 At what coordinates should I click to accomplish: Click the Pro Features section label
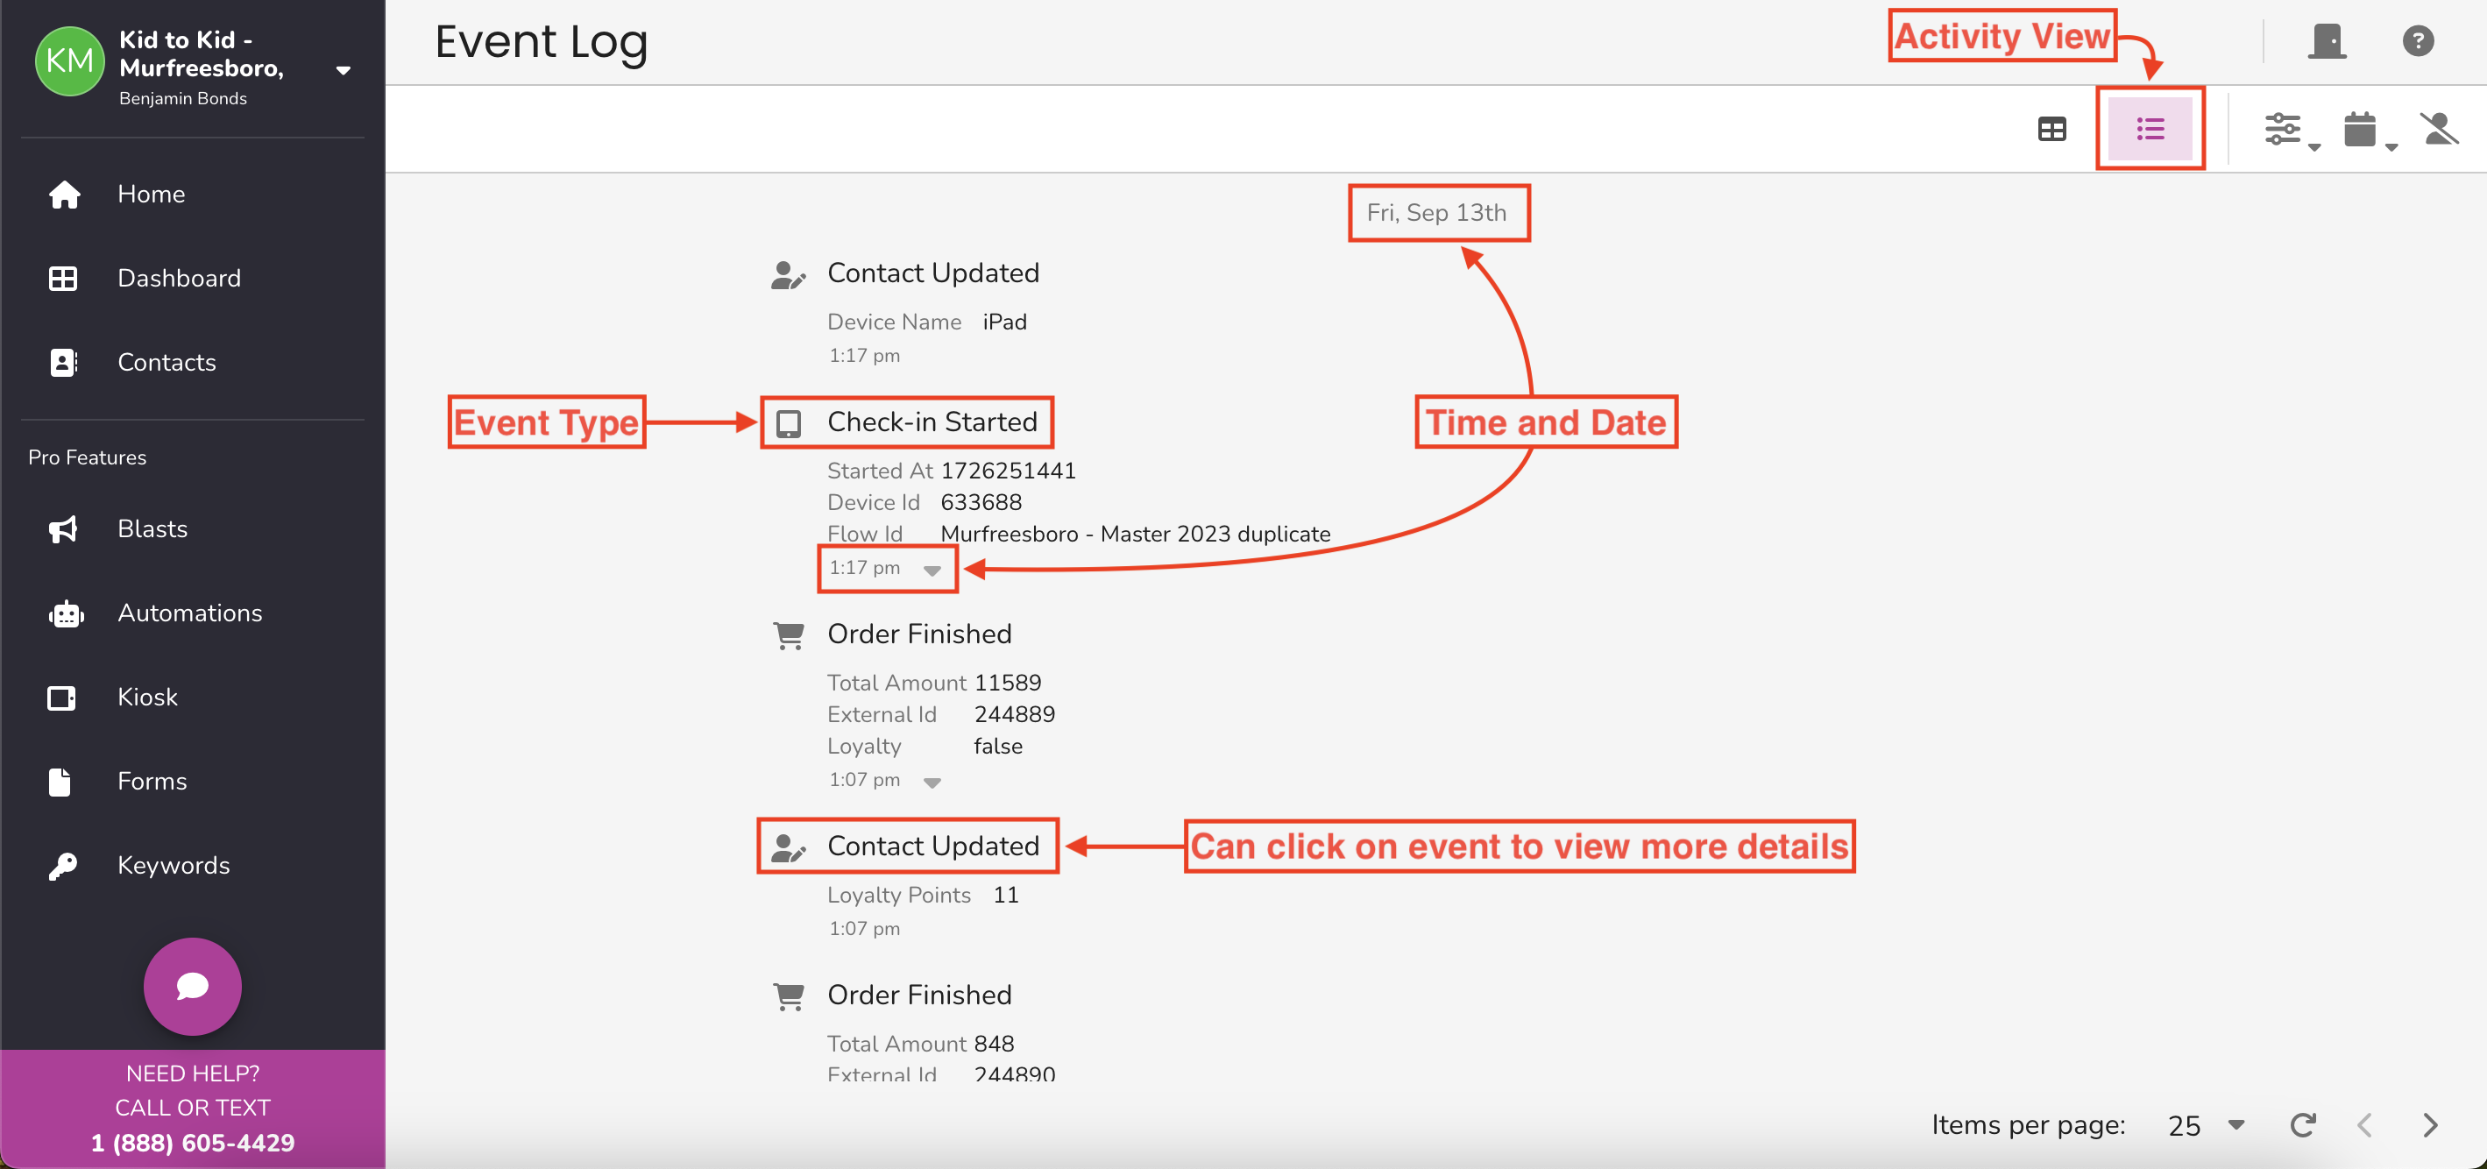pyautogui.click(x=87, y=457)
